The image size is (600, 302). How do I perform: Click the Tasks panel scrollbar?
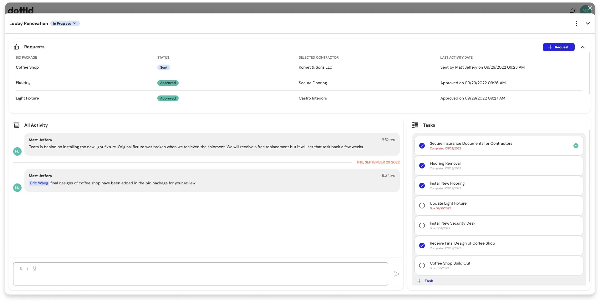(x=589, y=206)
